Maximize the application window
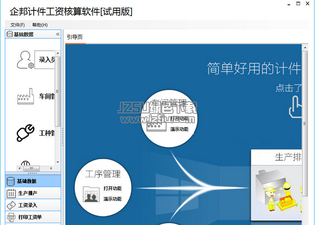This screenshot has height=225, width=315. click(x=298, y=4)
